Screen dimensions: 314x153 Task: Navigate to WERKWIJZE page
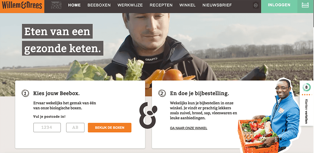click(x=130, y=5)
